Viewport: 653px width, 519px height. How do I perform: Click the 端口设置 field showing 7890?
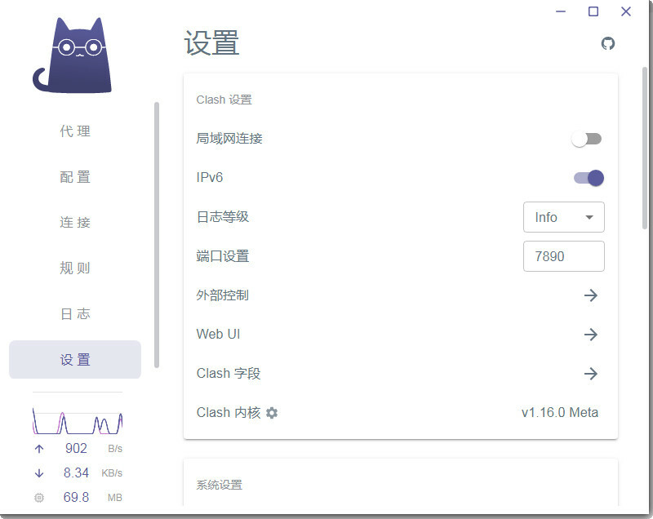[x=564, y=256]
